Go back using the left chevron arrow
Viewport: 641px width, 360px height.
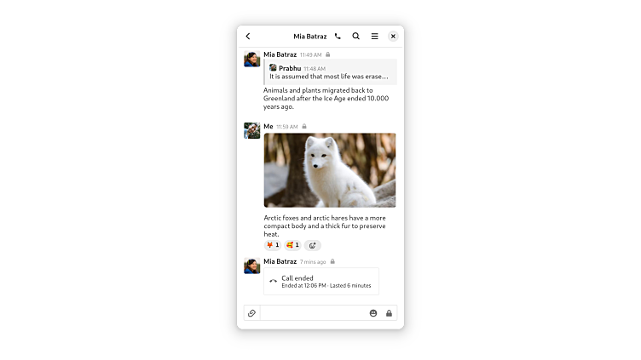coord(248,37)
